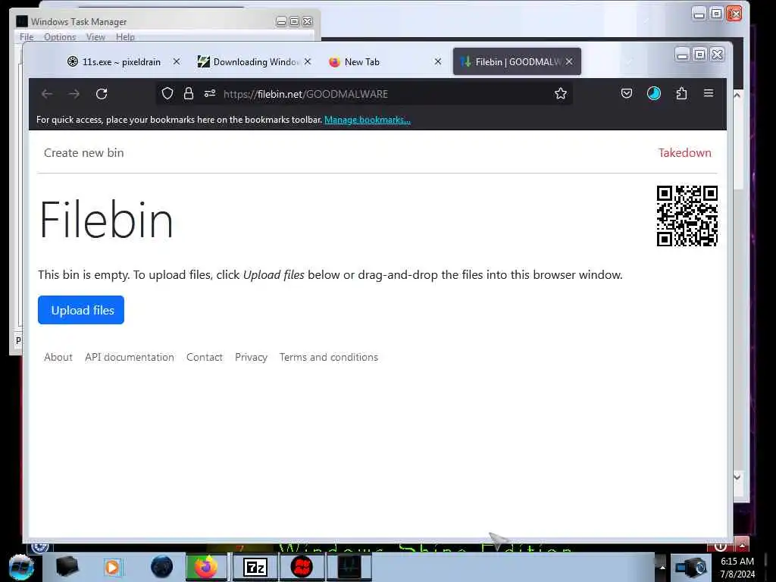Click the scrollbar up arrow beside the browser

click(x=737, y=95)
